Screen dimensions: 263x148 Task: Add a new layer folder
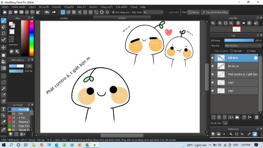click(237, 117)
